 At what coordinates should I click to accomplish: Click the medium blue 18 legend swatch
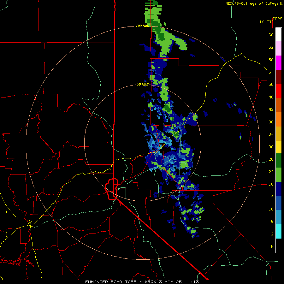(x=279, y=203)
